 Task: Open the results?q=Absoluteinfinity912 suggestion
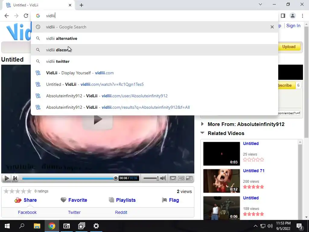tap(154, 107)
